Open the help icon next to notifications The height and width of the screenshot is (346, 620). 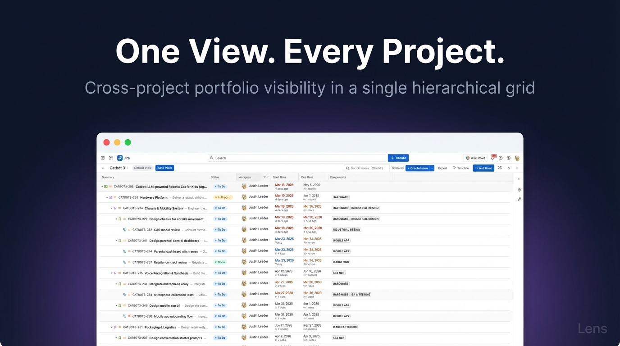point(501,158)
